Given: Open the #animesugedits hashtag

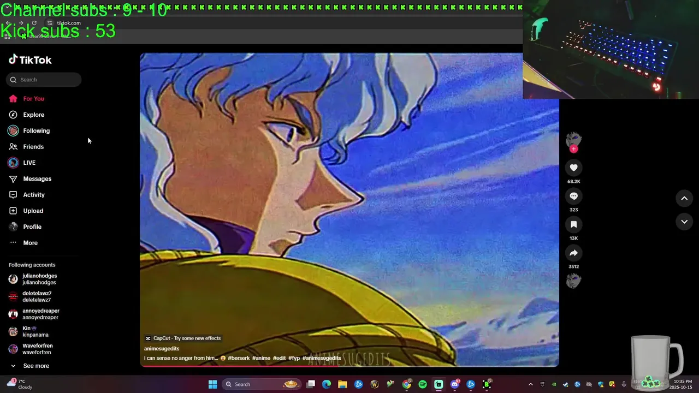Looking at the screenshot, I should (x=322, y=358).
